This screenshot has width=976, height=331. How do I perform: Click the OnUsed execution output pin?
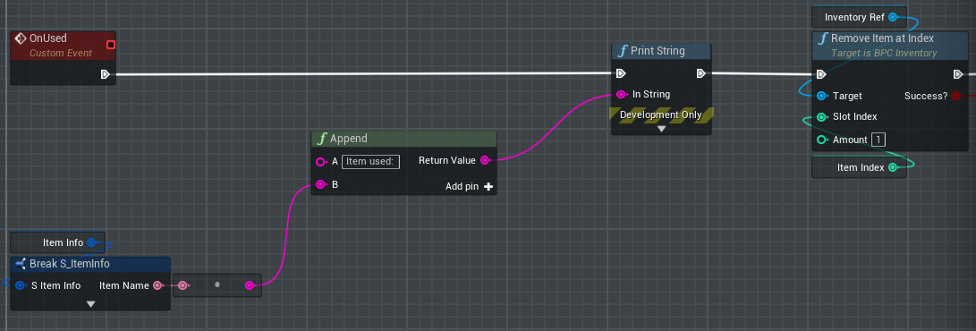pyautogui.click(x=106, y=74)
